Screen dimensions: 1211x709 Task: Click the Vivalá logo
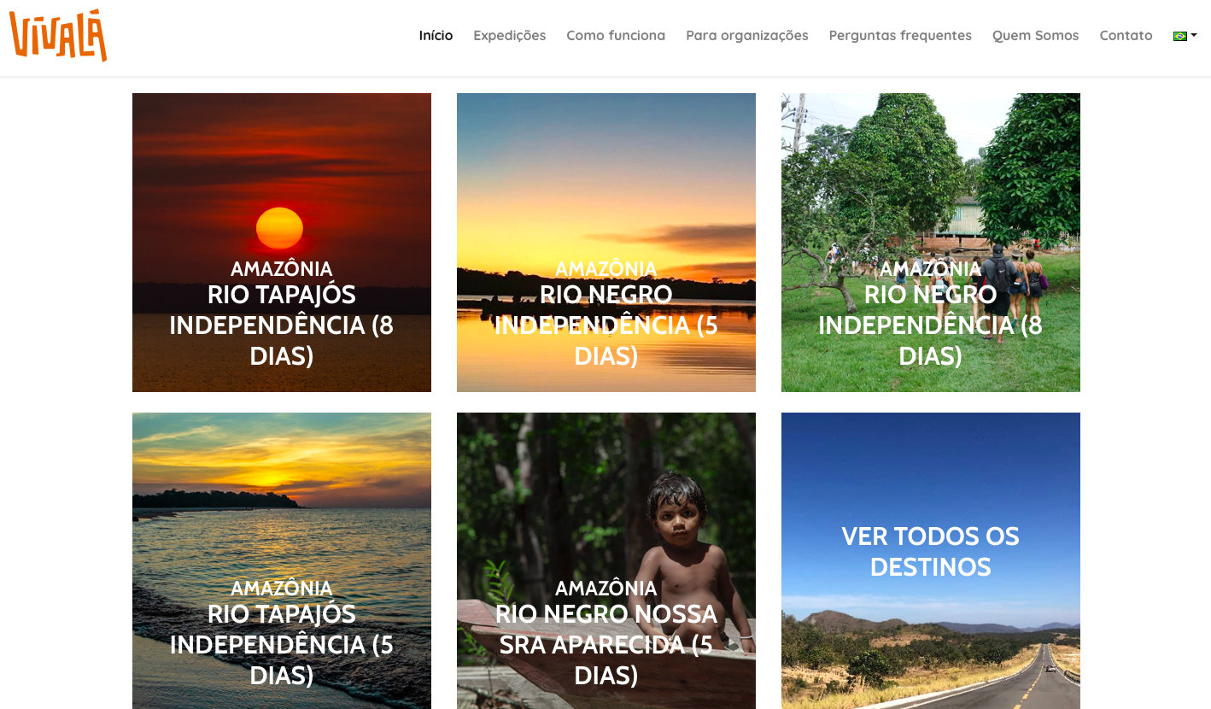(x=58, y=36)
